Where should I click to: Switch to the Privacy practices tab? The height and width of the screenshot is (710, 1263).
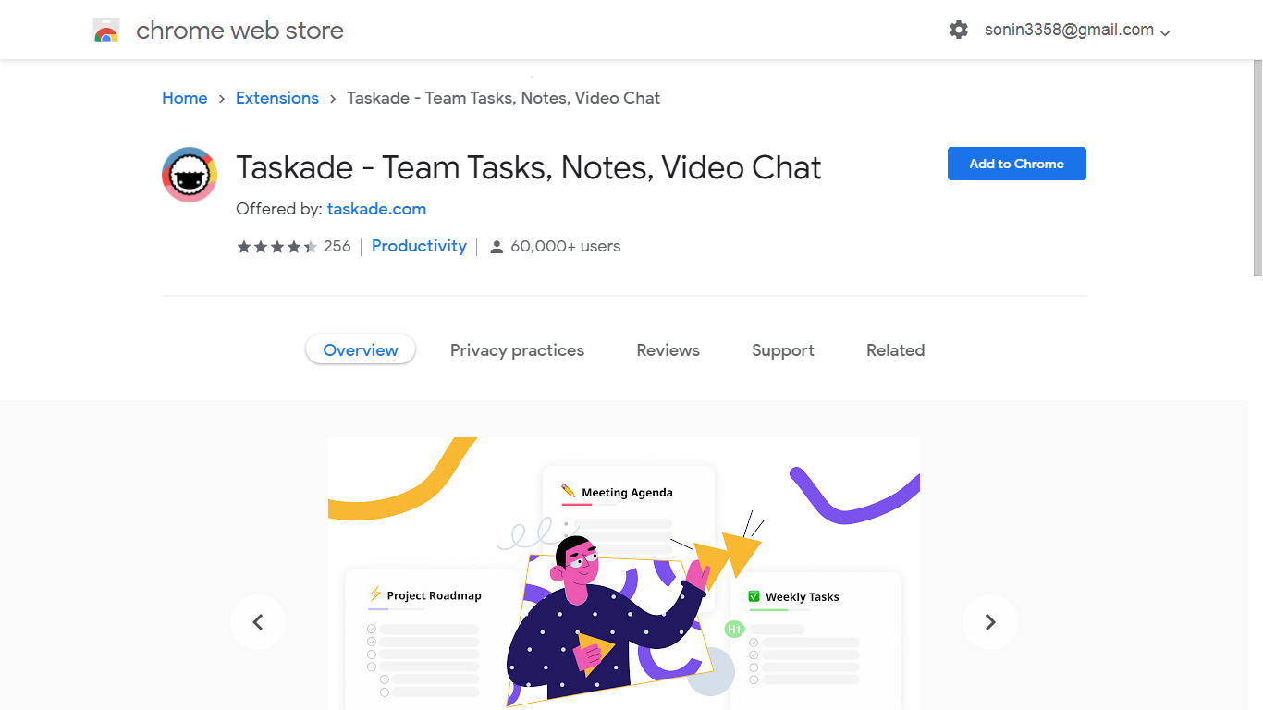[x=517, y=350]
